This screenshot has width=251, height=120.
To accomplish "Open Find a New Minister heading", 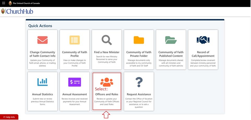I will tap(107, 52).
